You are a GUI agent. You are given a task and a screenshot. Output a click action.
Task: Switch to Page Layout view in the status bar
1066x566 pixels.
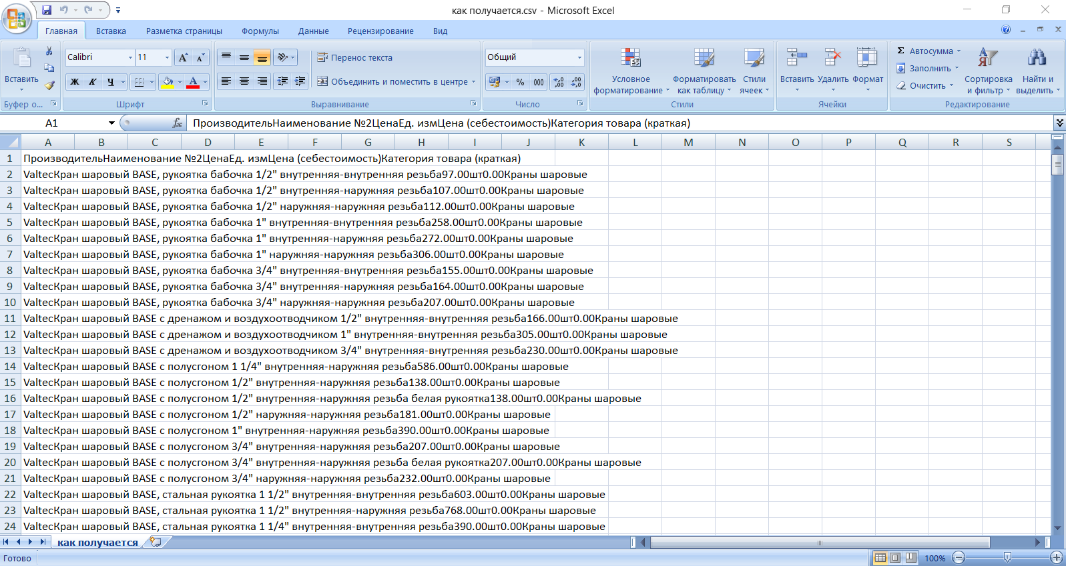coord(895,557)
